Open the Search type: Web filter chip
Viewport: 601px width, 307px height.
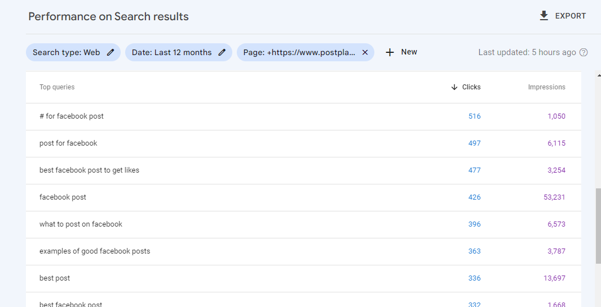tap(73, 52)
